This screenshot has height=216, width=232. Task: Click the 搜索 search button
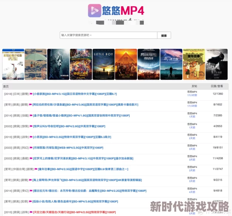[x=164, y=35]
